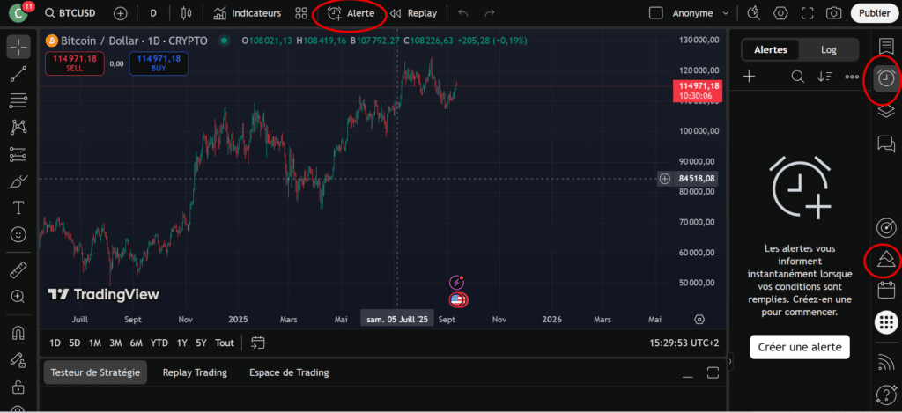Screen dimensions: 902x413
Task: Open the Testeur de Stratégie tab
Action: point(95,372)
